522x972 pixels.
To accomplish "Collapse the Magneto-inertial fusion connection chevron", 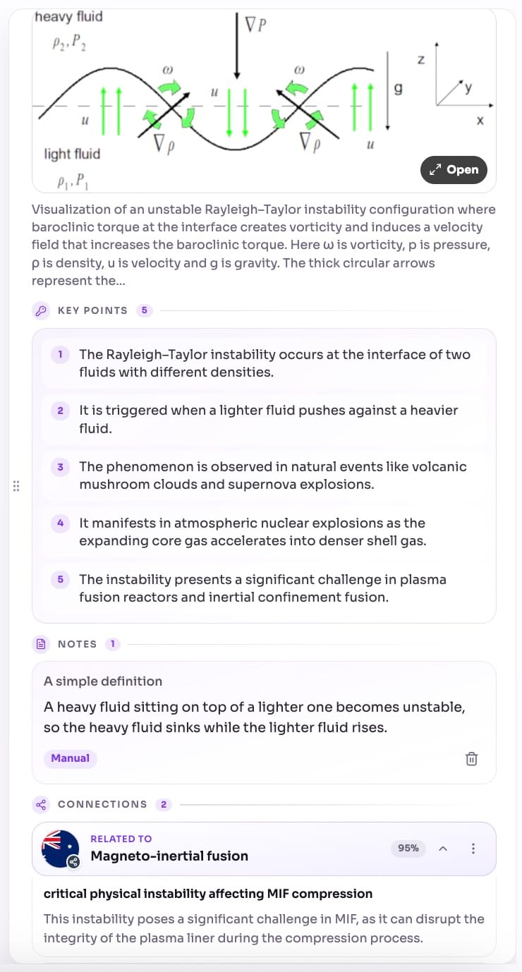I will pyautogui.click(x=444, y=849).
